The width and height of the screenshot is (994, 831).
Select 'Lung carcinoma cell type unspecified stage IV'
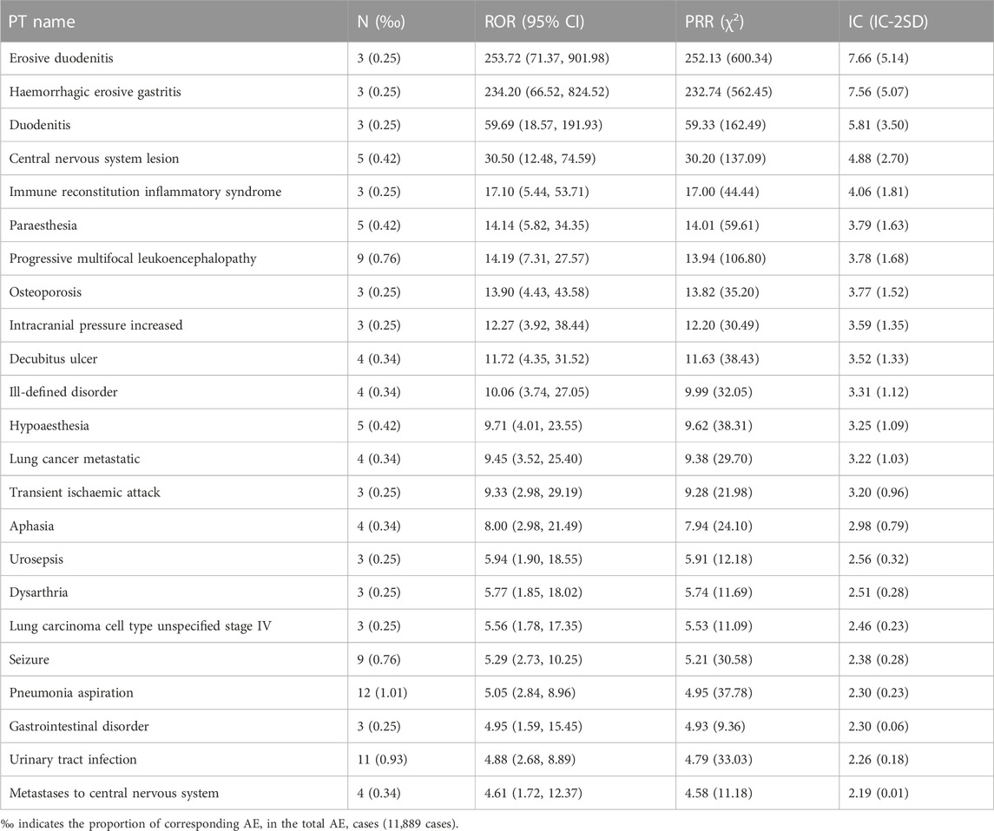(140, 626)
